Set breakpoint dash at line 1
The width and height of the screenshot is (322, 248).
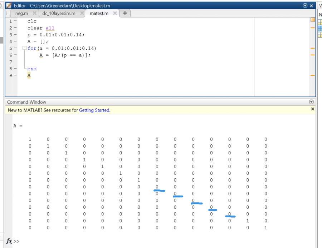(x=15, y=21)
